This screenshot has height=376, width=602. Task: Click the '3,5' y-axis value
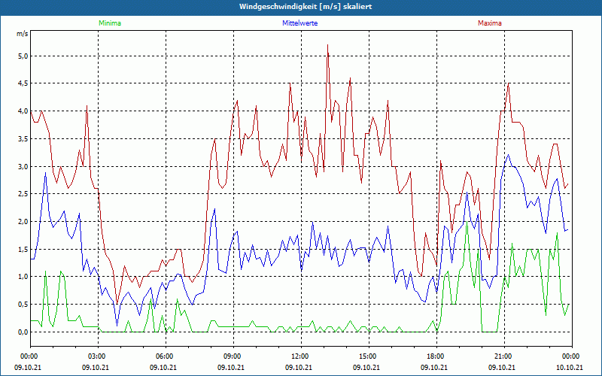(x=24, y=139)
